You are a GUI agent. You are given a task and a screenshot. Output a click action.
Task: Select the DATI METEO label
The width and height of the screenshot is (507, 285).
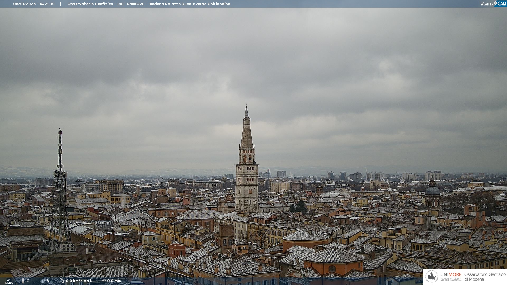(9, 281)
